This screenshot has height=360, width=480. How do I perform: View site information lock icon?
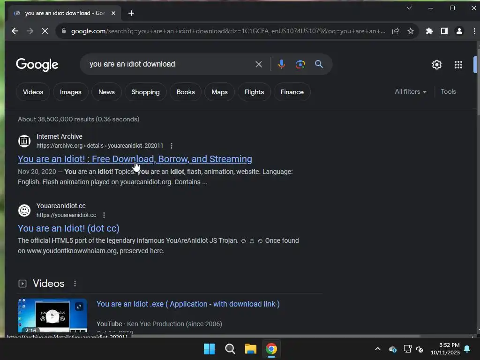(64, 31)
